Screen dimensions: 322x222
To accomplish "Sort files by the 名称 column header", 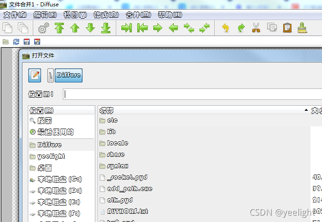I will point(204,110).
